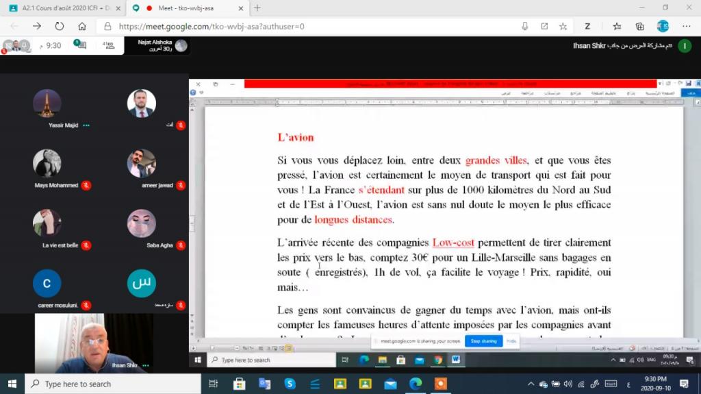The height and width of the screenshot is (394, 701).
Task: Click the browser refresh icon
Action: pyautogui.click(x=60, y=26)
